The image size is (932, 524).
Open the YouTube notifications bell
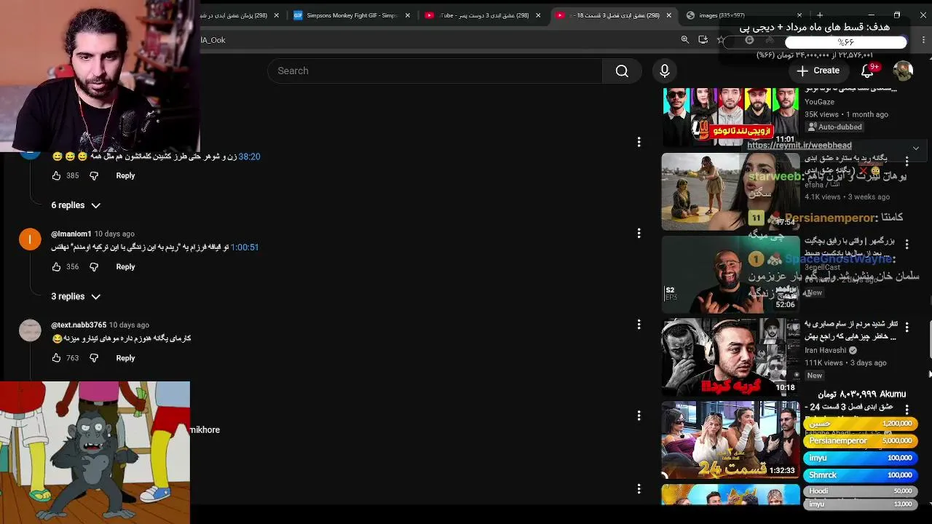tap(867, 71)
